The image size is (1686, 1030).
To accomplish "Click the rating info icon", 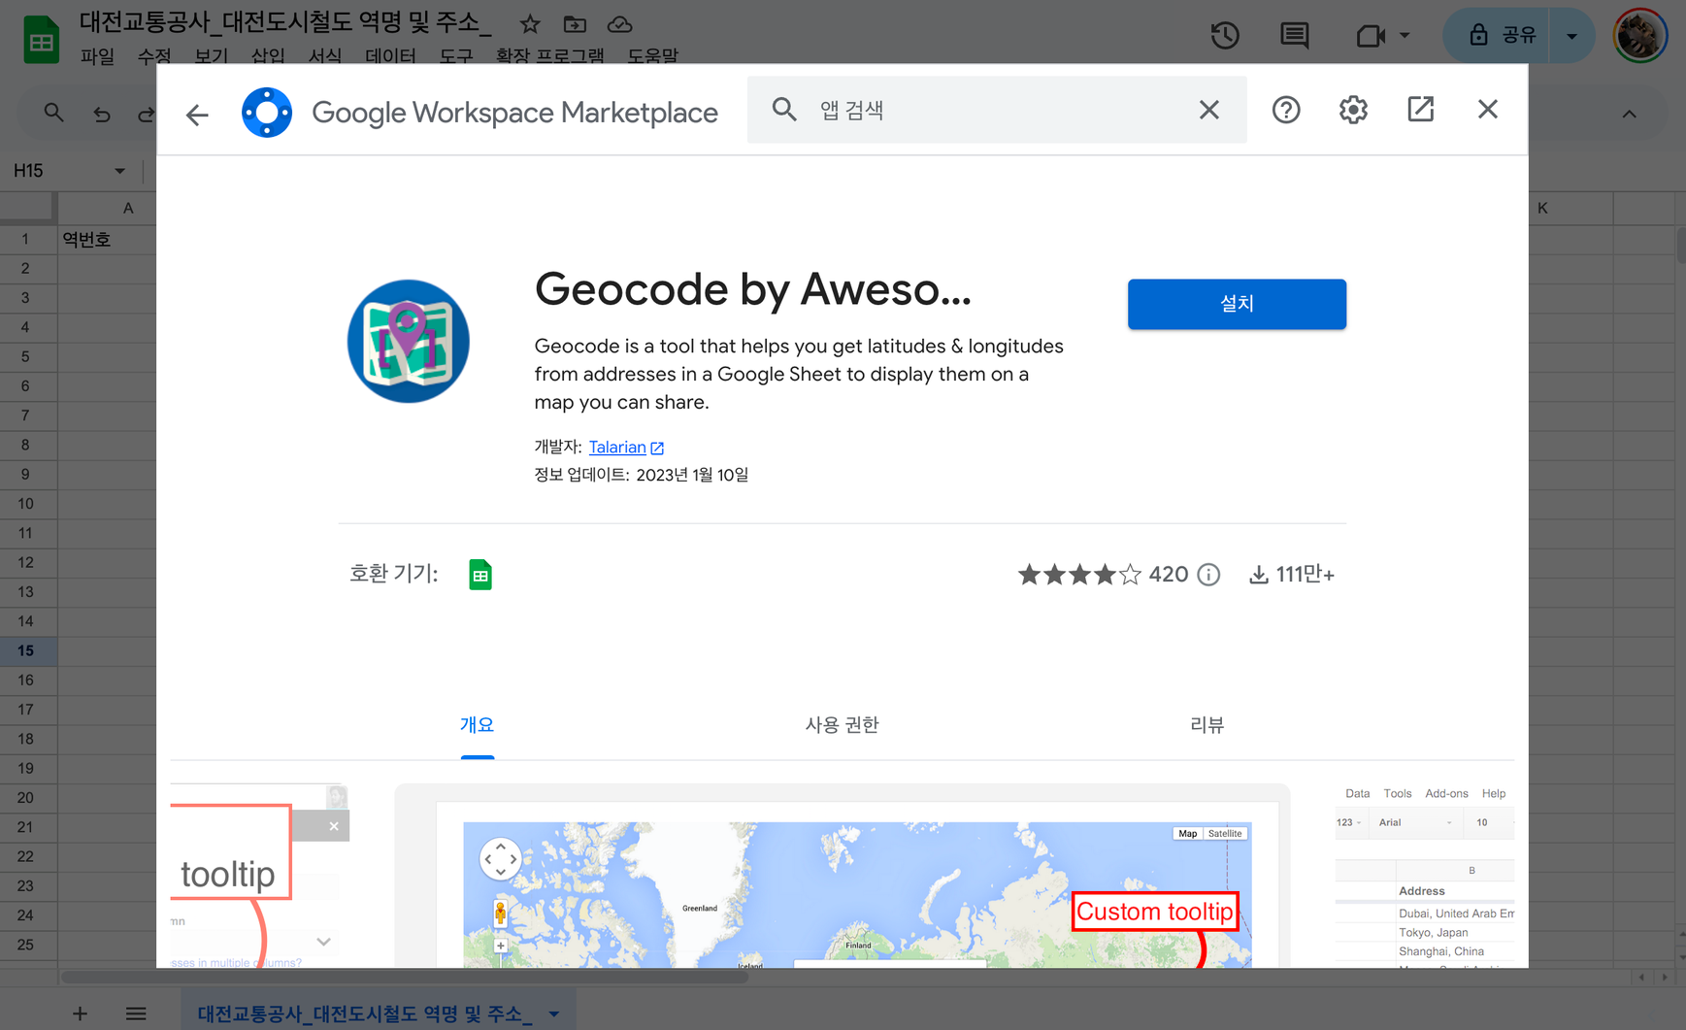I will pyautogui.click(x=1208, y=575).
